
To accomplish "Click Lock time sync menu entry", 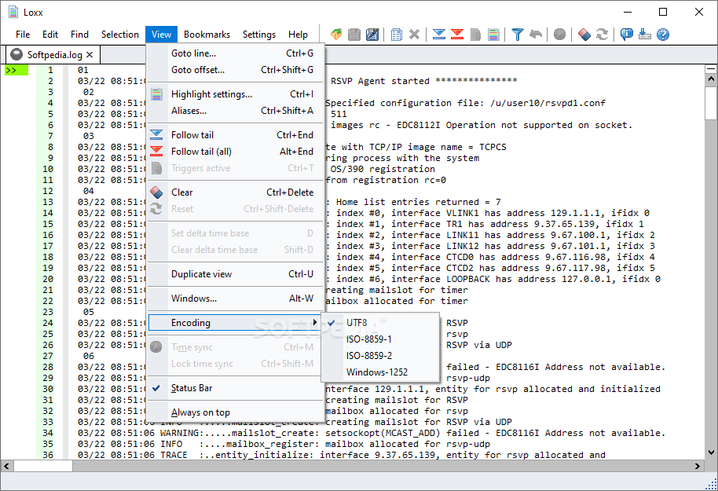I will 236,364.
